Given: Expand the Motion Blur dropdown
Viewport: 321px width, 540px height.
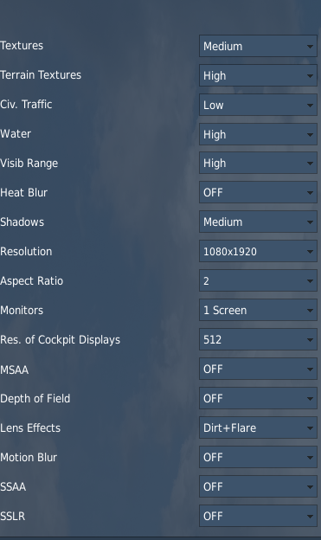Looking at the screenshot, I should coord(258,457).
